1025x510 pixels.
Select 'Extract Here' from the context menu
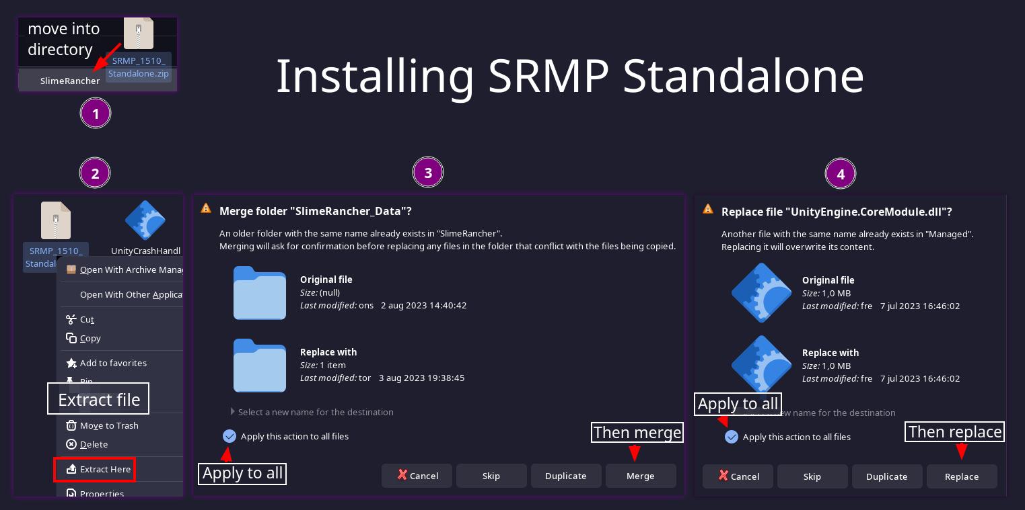105,469
